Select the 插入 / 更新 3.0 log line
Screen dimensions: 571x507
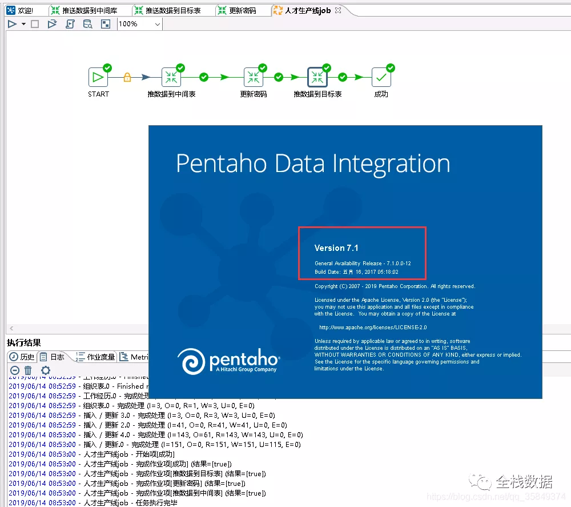point(142,416)
